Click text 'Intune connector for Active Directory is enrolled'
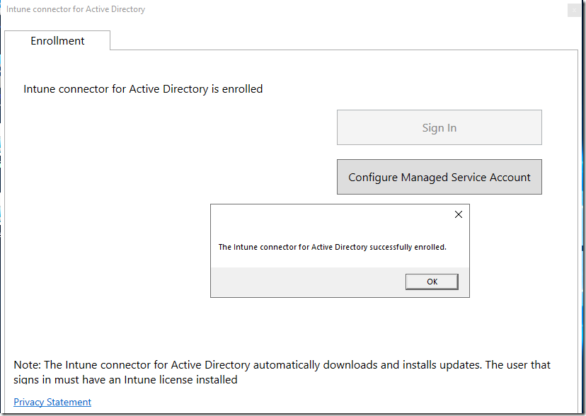Viewport: 586px width, 416px height. pos(143,89)
